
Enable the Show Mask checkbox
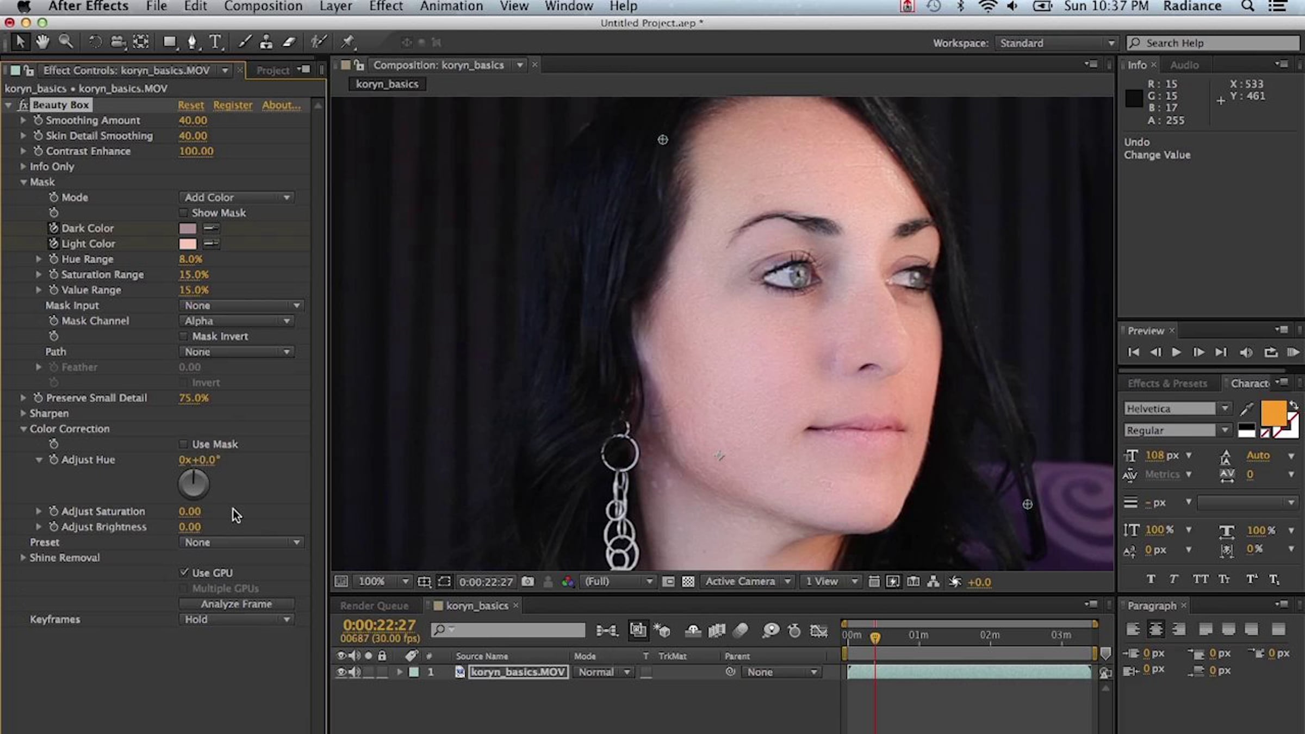pos(183,213)
